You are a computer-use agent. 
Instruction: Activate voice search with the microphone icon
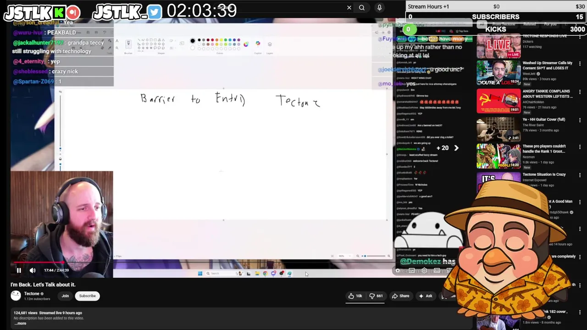[x=379, y=7]
